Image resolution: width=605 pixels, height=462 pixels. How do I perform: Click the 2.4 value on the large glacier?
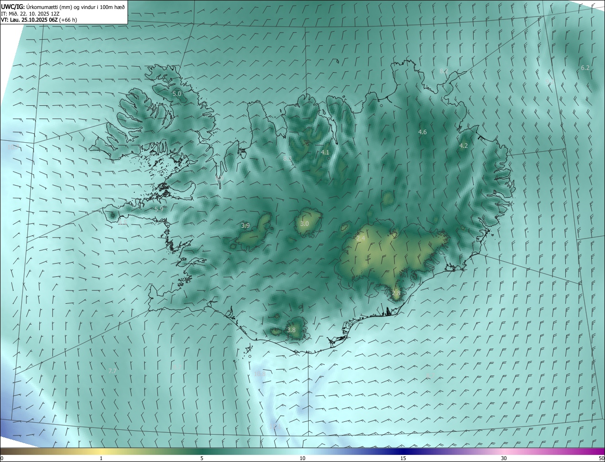tap(361, 239)
